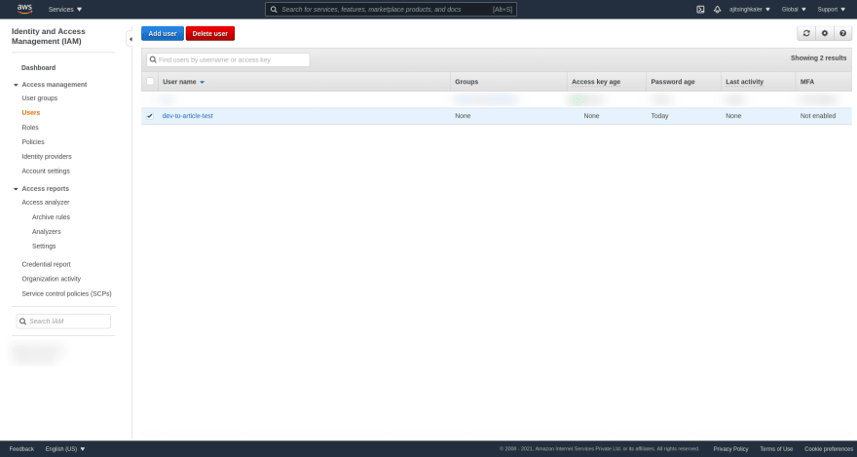Toggle the select-all users header checkbox
The width and height of the screenshot is (857, 457).
(150, 82)
